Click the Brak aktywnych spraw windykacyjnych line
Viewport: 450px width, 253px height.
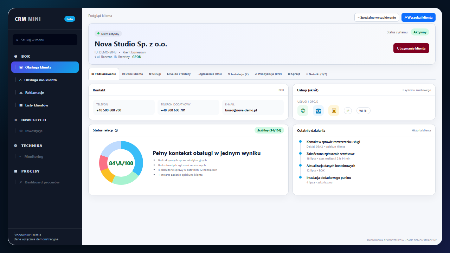[x=182, y=160]
